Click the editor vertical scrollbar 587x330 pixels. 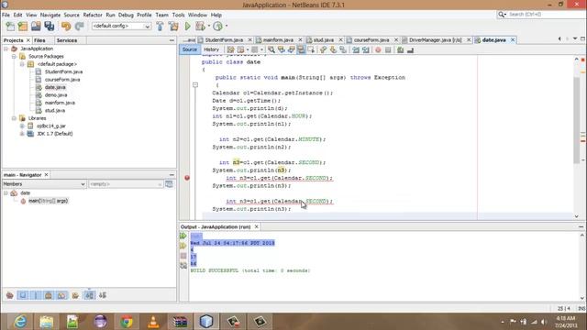coord(577,120)
